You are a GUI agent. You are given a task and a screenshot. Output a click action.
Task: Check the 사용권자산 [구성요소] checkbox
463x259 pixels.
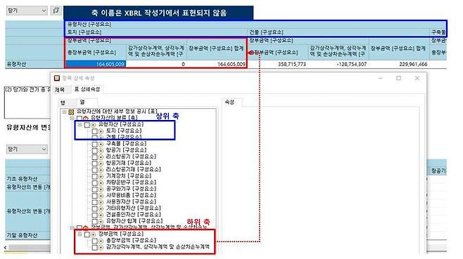94,202
